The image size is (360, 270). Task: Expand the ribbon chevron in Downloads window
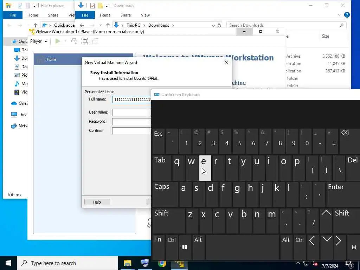[x=339, y=15]
